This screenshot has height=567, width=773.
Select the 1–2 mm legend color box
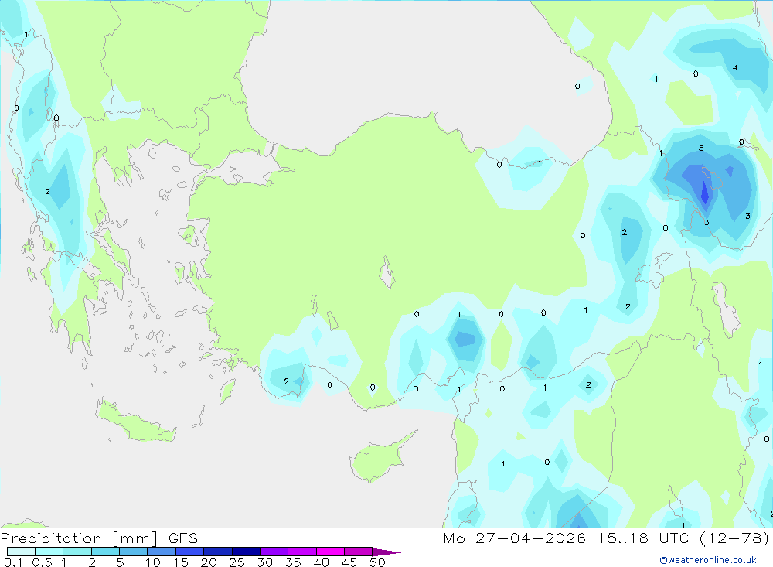coord(77,552)
